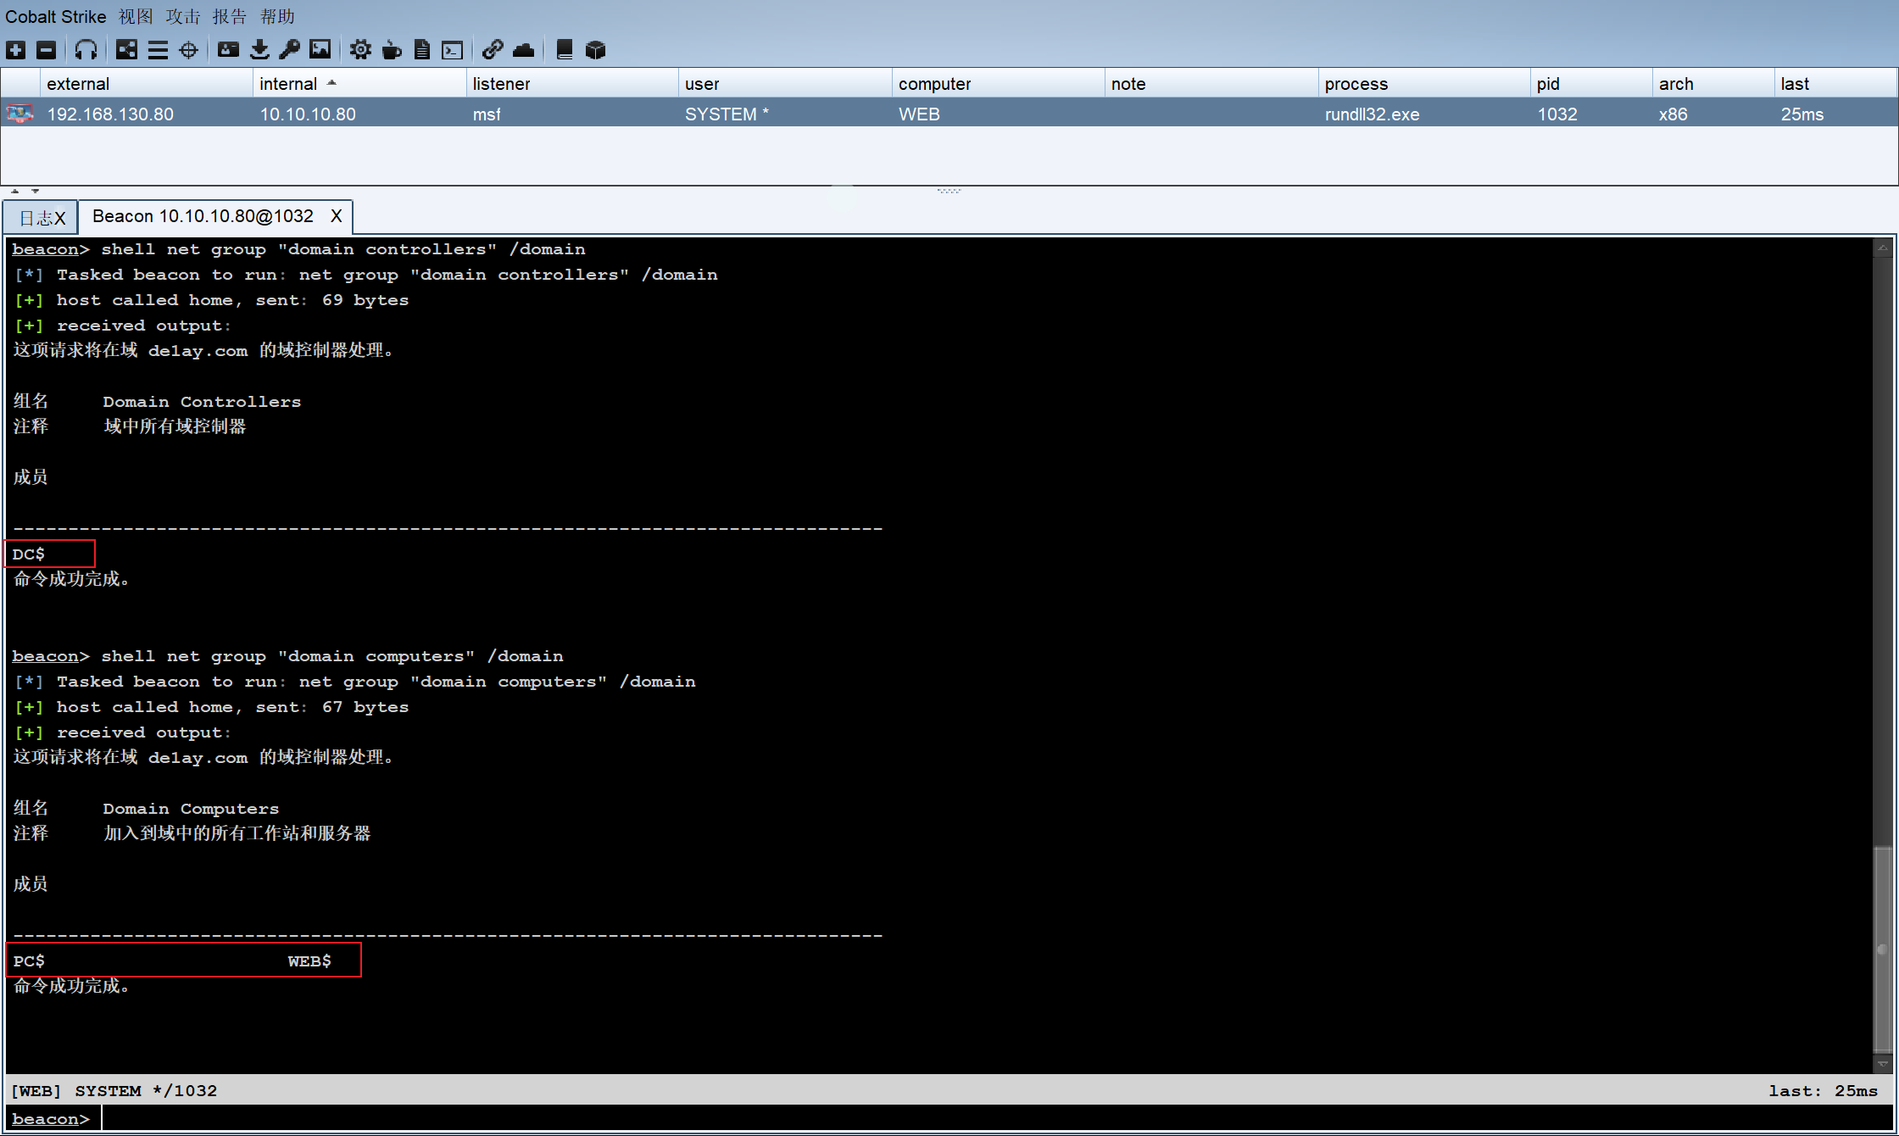The width and height of the screenshot is (1899, 1136).
Task: Open Listeners via headphones icon
Action: coord(86,50)
